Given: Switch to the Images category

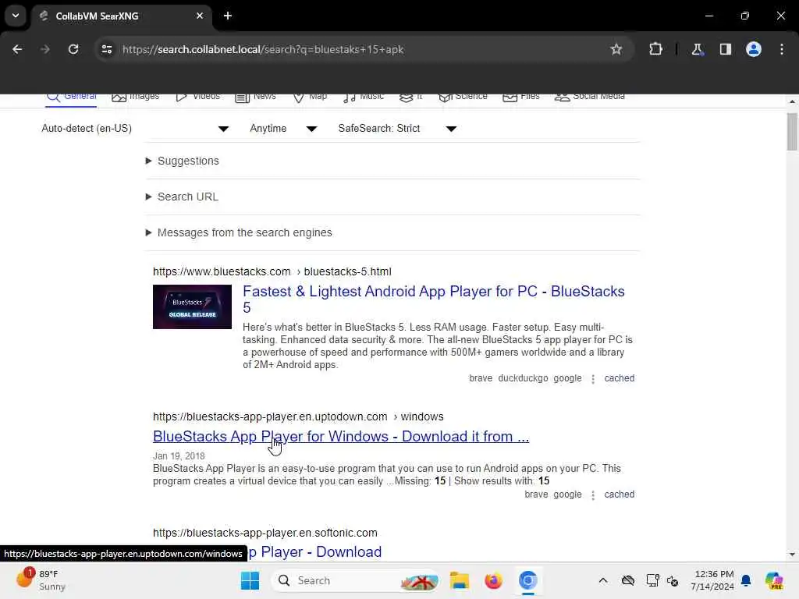Looking at the screenshot, I should click(136, 97).
